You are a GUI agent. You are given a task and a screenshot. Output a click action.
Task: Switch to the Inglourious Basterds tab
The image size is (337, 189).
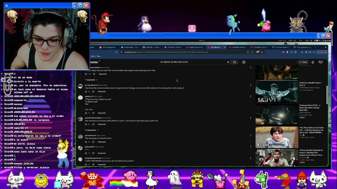pyautogui.click(x=195, y=48)
